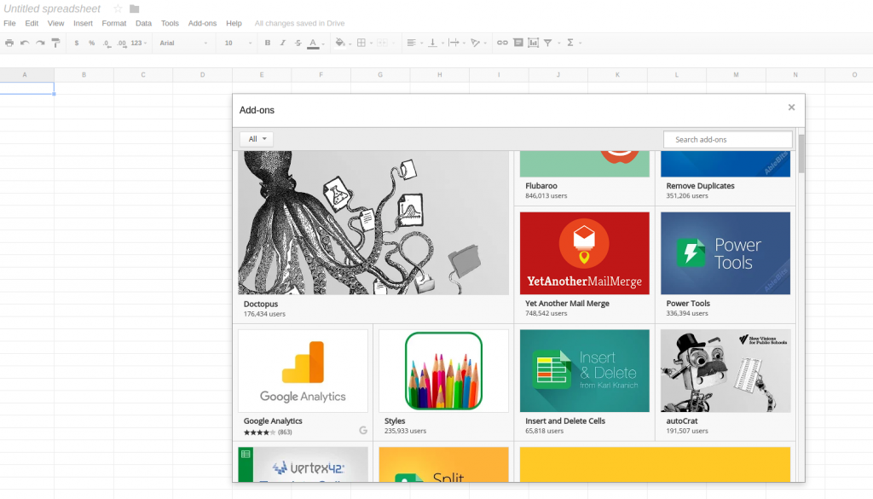Open the Split add-on thumbnail

click(x=443, y=465)
